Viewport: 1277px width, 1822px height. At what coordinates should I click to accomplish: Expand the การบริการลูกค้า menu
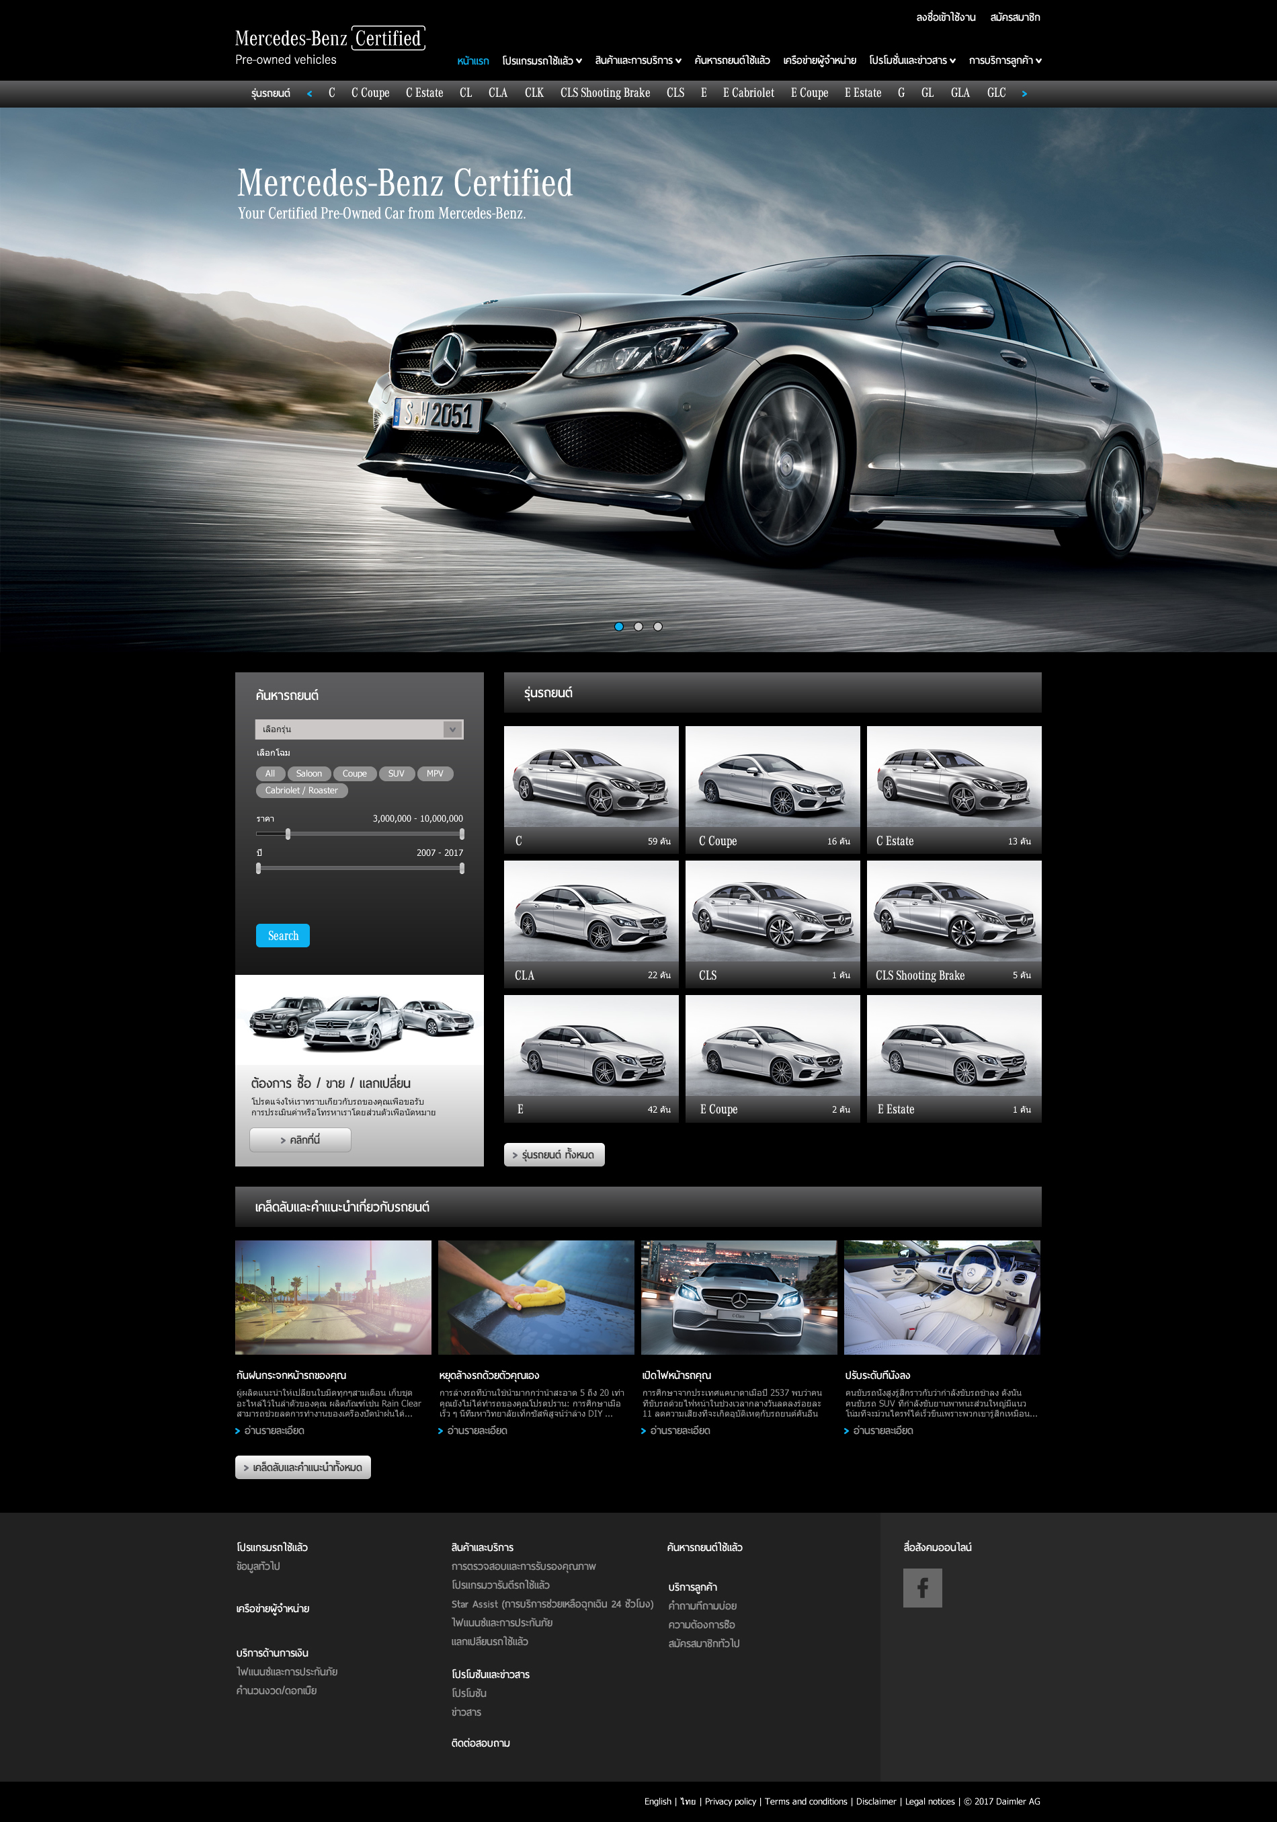click(x=1004, y=61)
